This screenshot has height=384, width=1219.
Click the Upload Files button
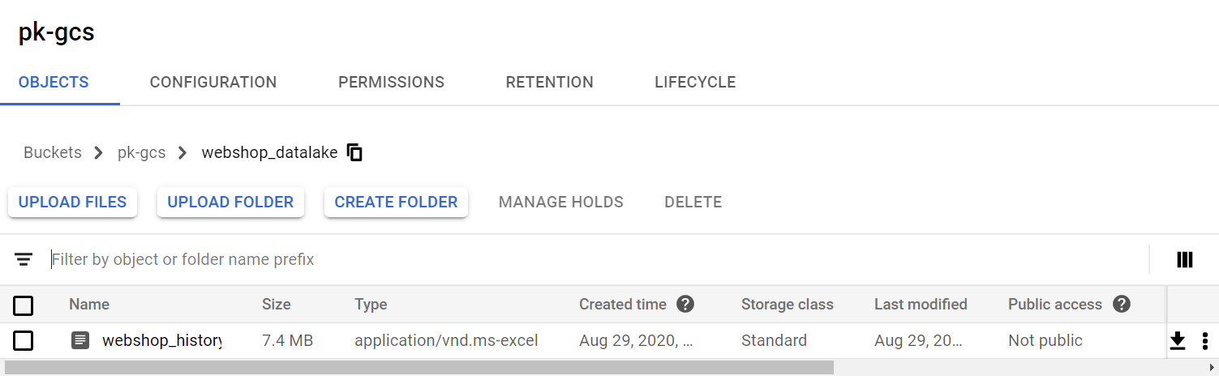(72, 202)
